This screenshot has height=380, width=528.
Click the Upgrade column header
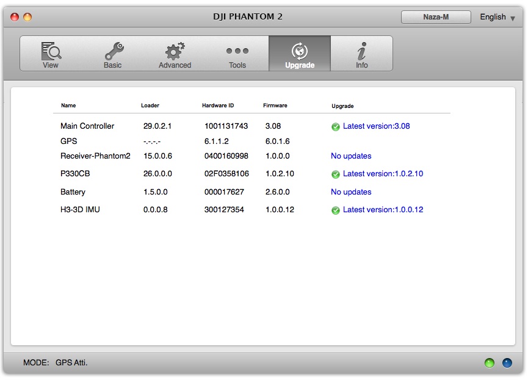tap(342, 106)
